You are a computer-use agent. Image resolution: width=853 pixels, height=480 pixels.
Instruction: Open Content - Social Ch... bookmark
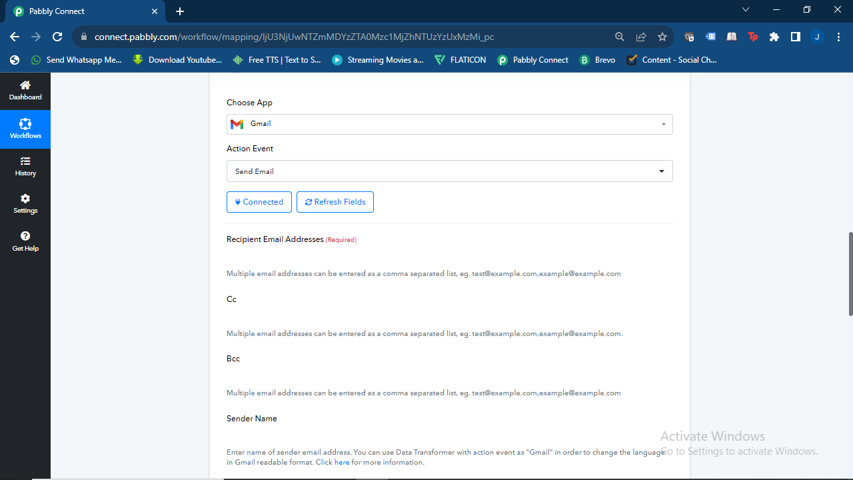[672, 60]
